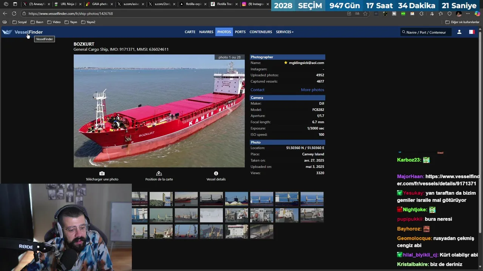Click the 'photo 1 ou 28' counter

229,57
